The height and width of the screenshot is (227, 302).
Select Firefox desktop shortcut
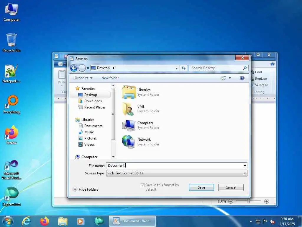pyautogui.click(x=12, y=135)
